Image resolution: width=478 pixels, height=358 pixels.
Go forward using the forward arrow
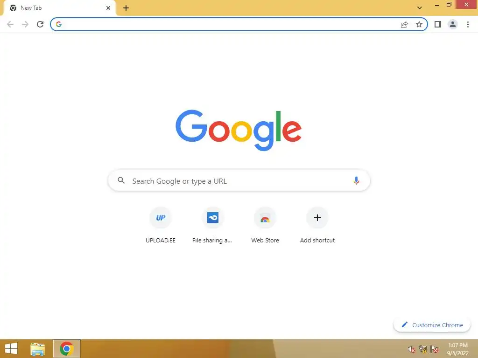[x=25, y=24]
